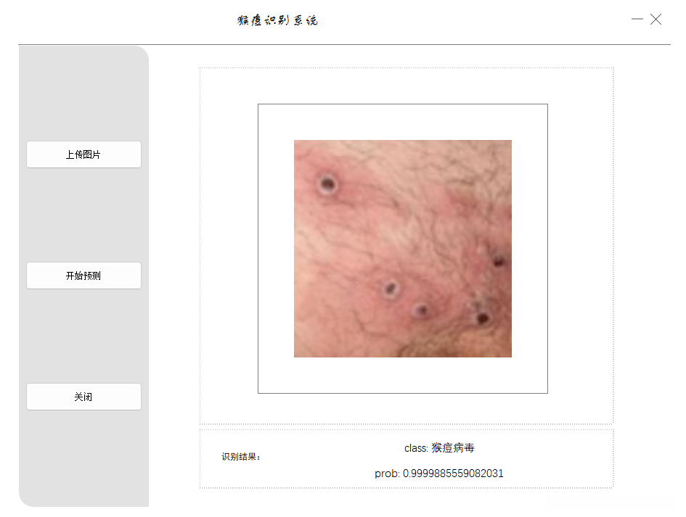Click the 上传图片 upload button

pos(83,154)
